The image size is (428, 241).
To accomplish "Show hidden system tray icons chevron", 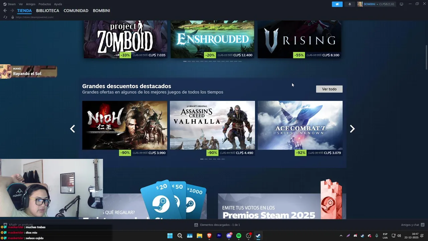I will (x=341, y=236).
